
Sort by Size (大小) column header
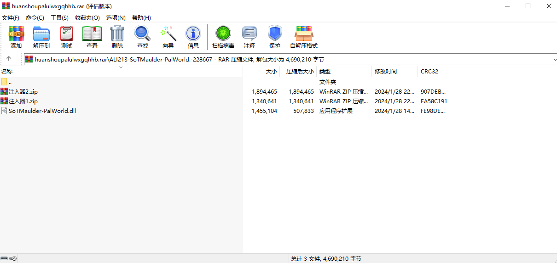tap(261, 72)
